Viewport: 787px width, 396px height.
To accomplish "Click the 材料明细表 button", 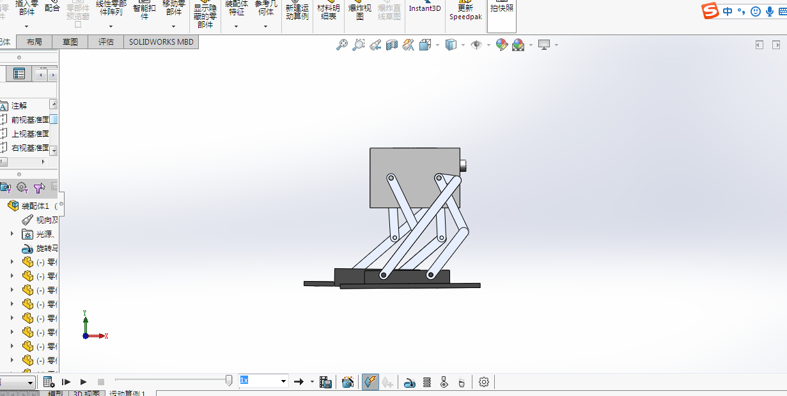I will 329,11.
